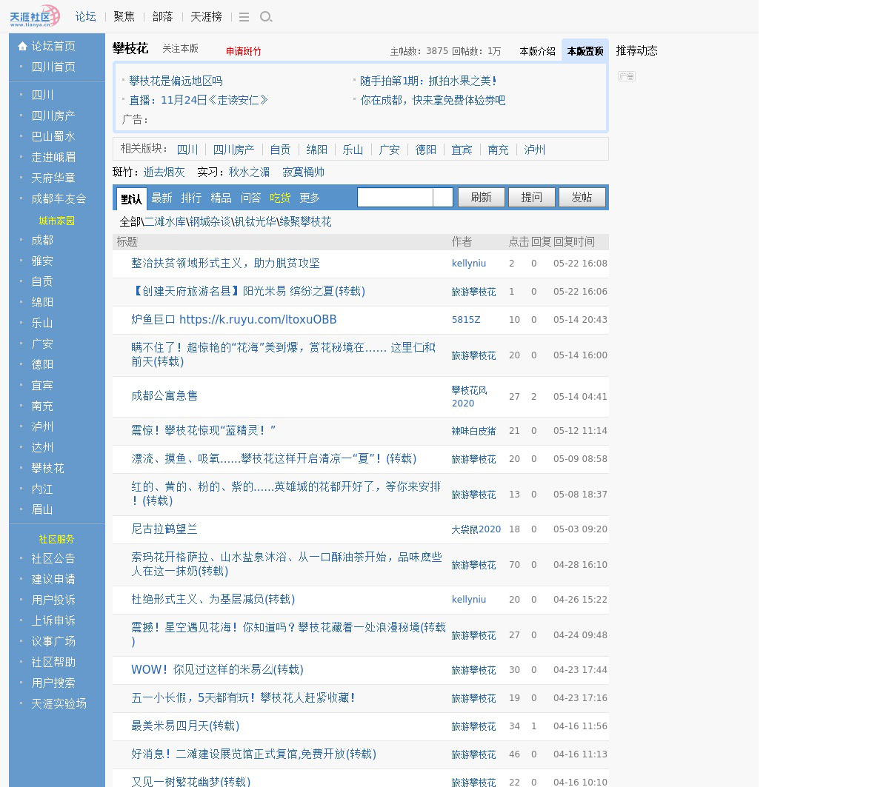Screen dimensions: 889x787
Task: Go to 巴山蜀水 in the sidebar
Action: coord(53,136)
